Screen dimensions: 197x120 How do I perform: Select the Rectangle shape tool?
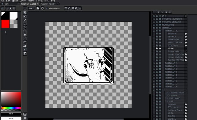tap(25, 42)
